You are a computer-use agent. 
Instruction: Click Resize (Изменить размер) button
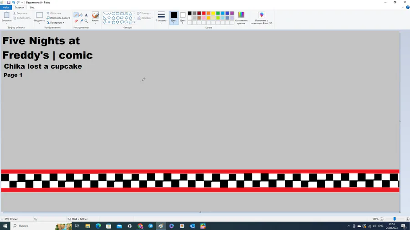[x=58, y=18]
